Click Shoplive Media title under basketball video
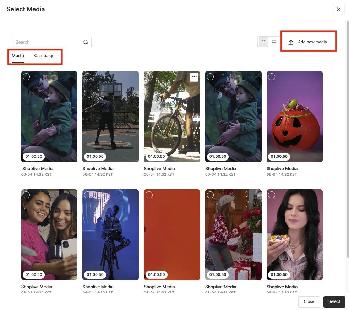 98,169
